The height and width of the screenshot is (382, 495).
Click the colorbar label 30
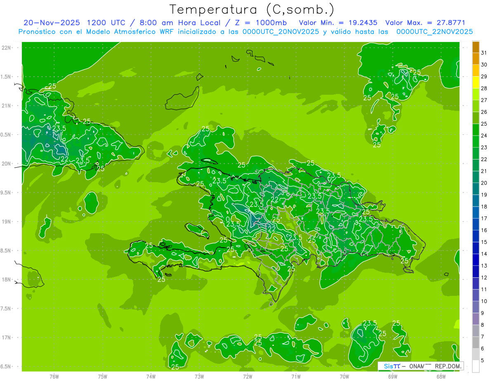point(484,65)
